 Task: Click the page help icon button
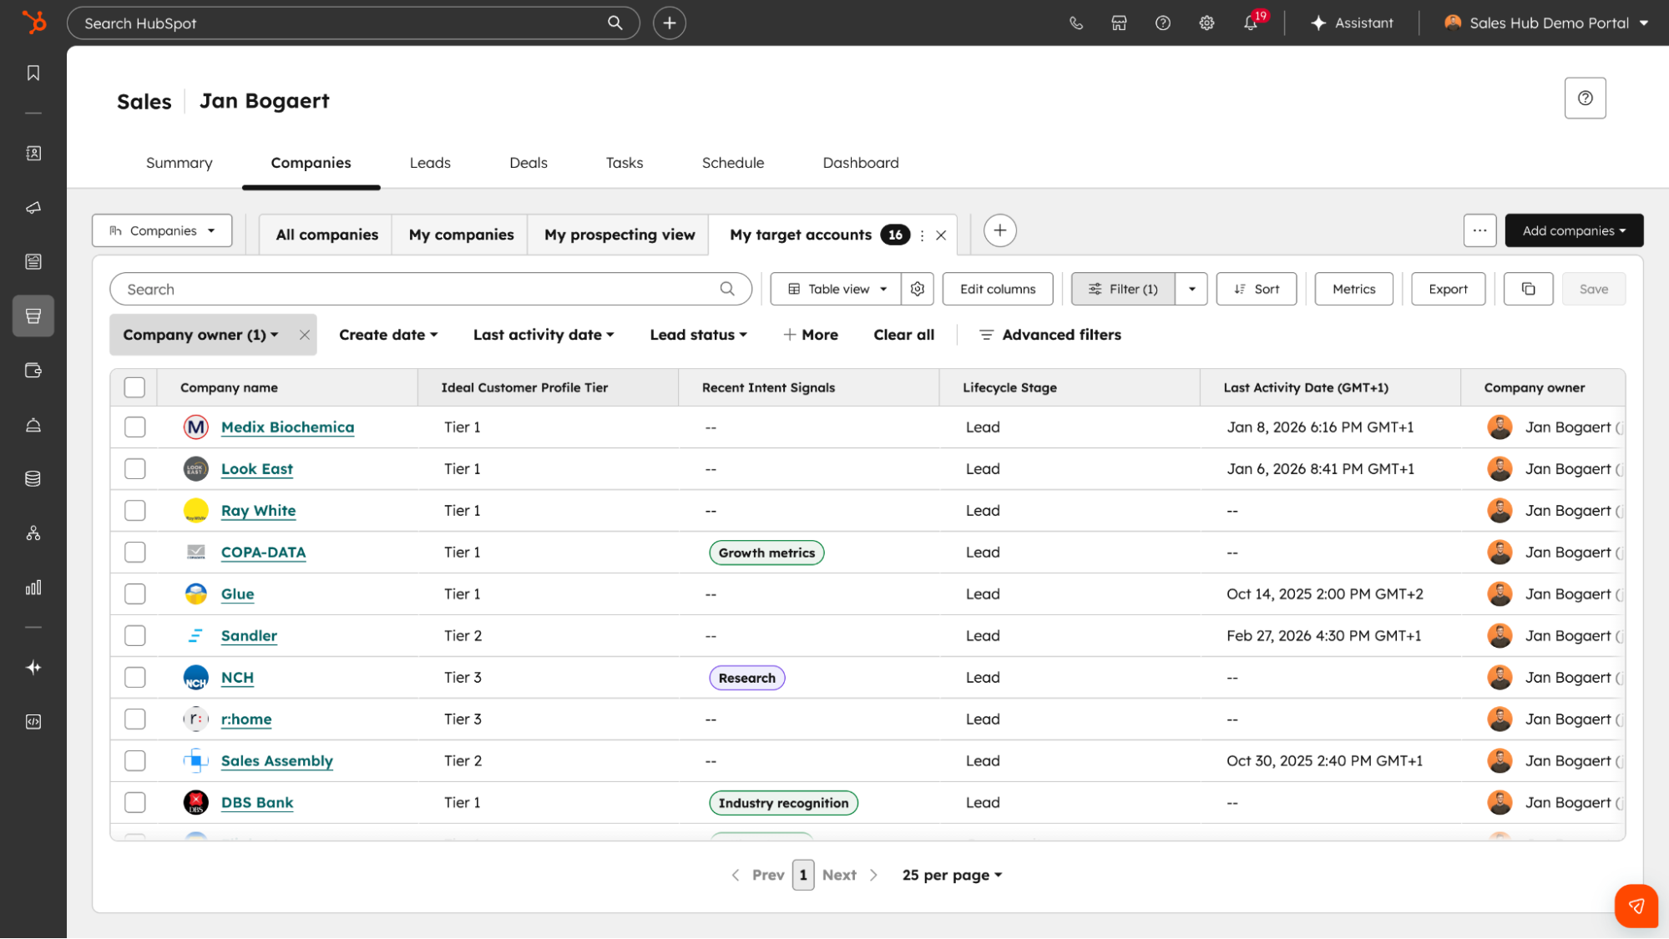[x=1586, y=98]
